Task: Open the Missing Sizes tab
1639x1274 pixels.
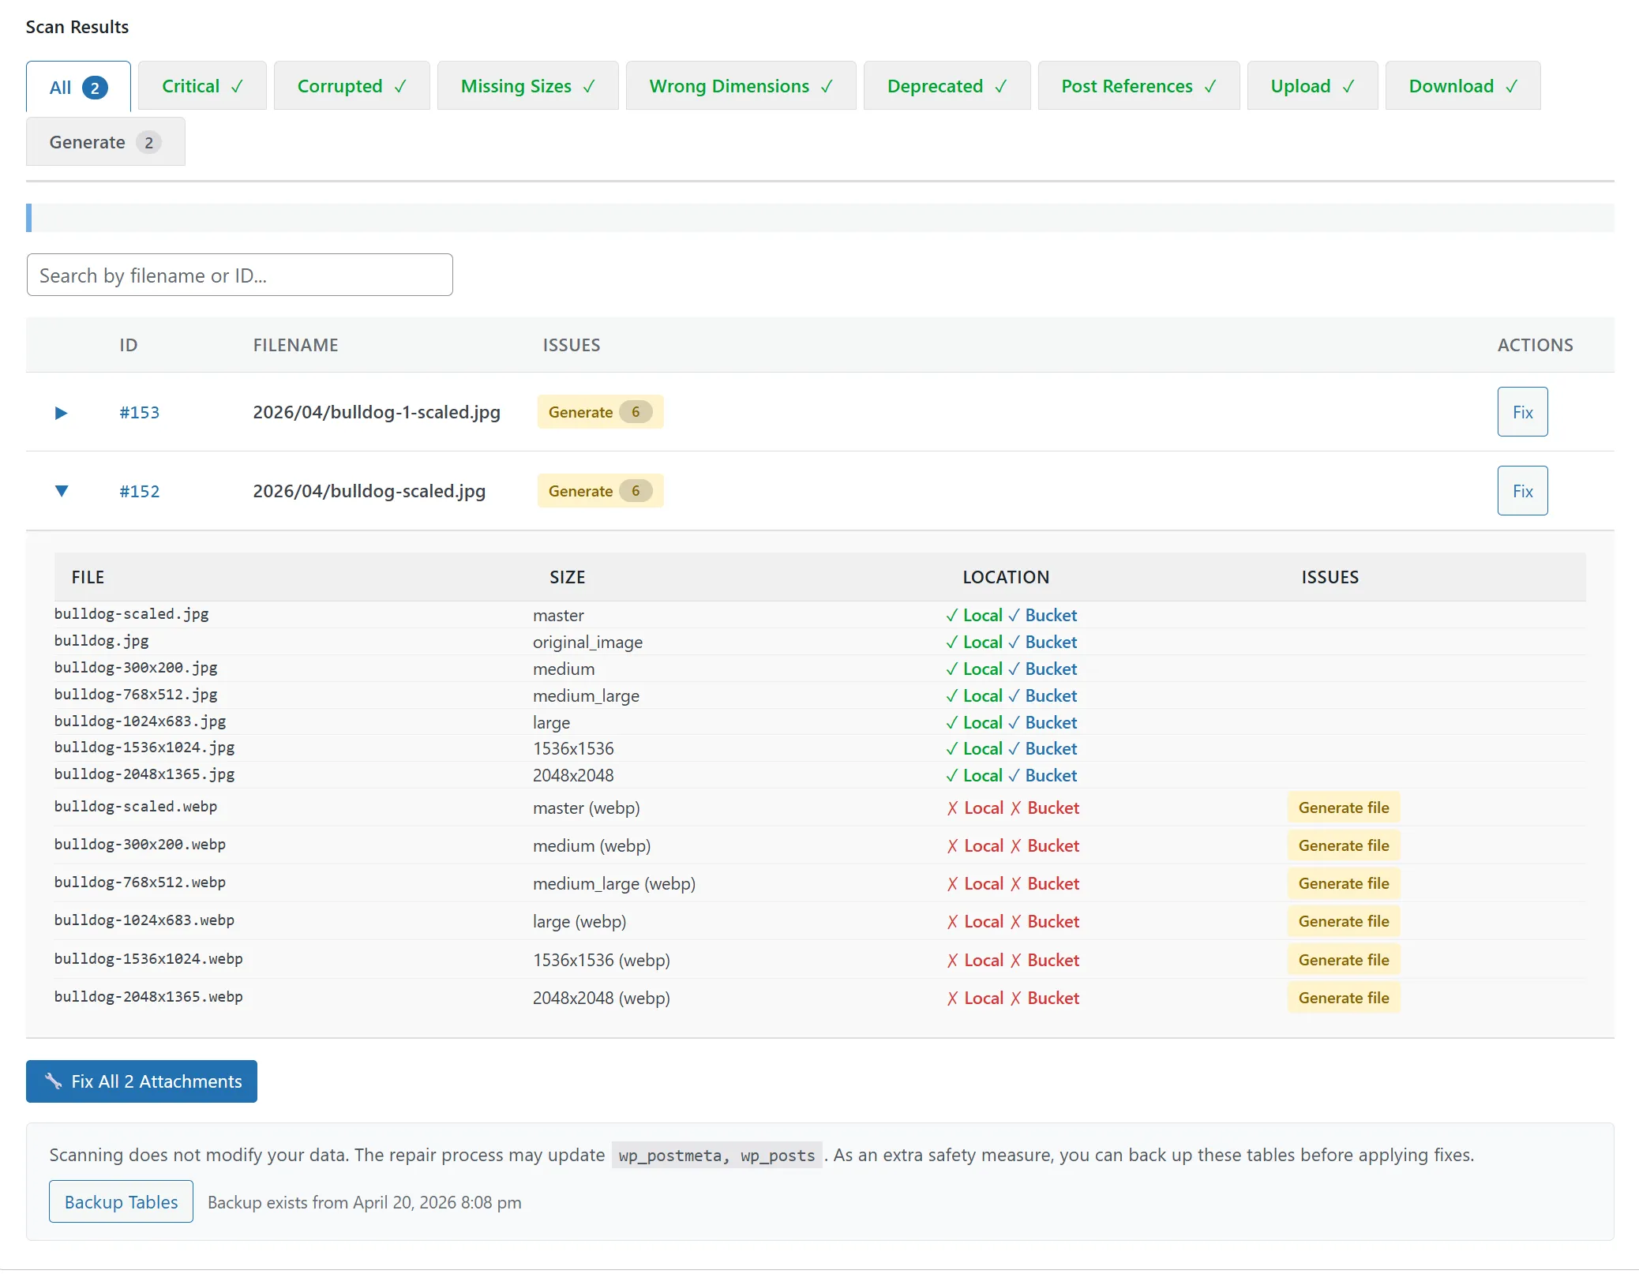Action: click(527, 86)
